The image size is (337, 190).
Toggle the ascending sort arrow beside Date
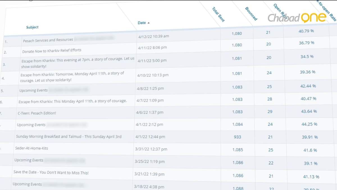click(x=149, y=23)
